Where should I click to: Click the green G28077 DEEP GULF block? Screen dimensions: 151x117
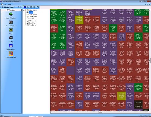[138, 88]
